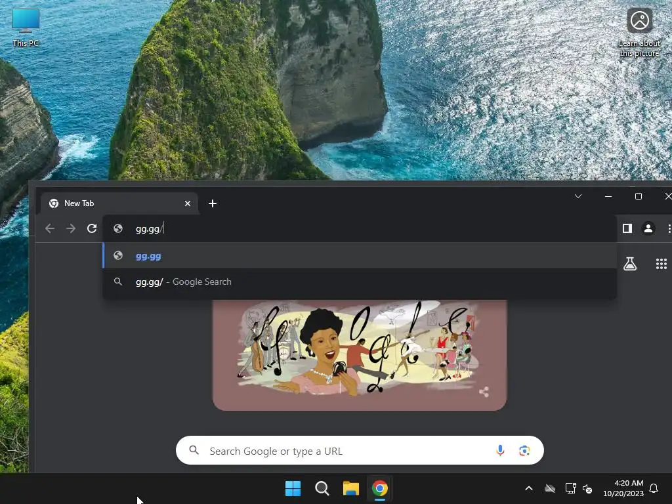
Task: Click the address bar containing gg.gg/
Action: [360, 229]
